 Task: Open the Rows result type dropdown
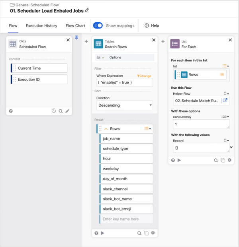(x=147, y=129)
